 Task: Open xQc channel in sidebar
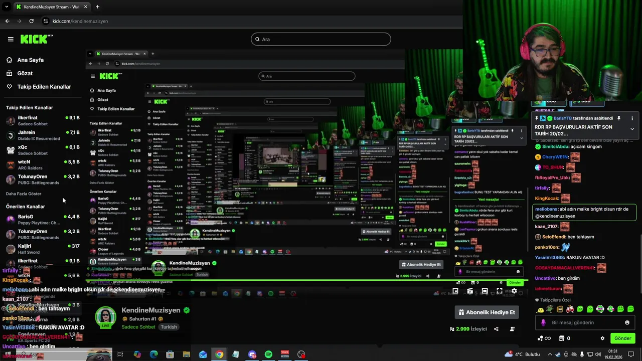(x=43, y=150)
